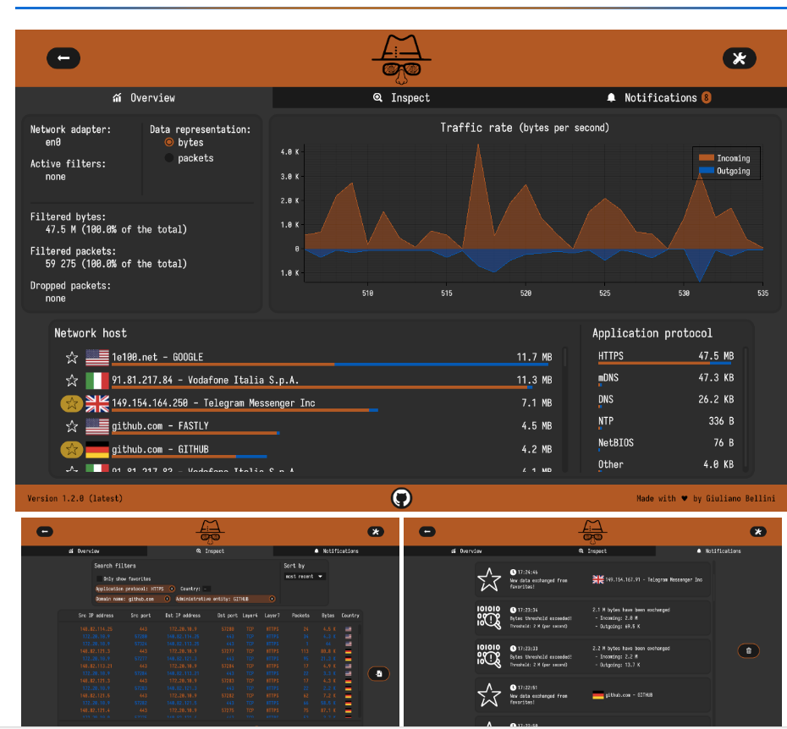Click the notifications count badge 8

(707, 98)
